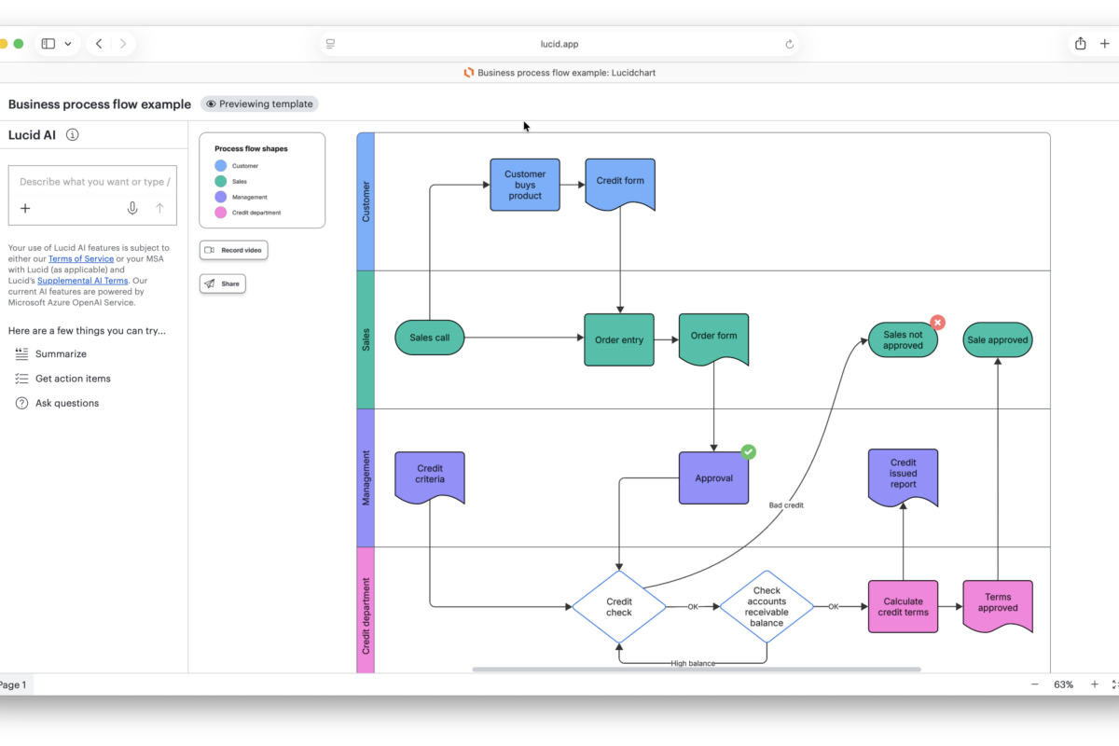Click the horizontal canvas scrollbar
The width and height of the screenshot is (1119, 746).
(x=697, y=670)
